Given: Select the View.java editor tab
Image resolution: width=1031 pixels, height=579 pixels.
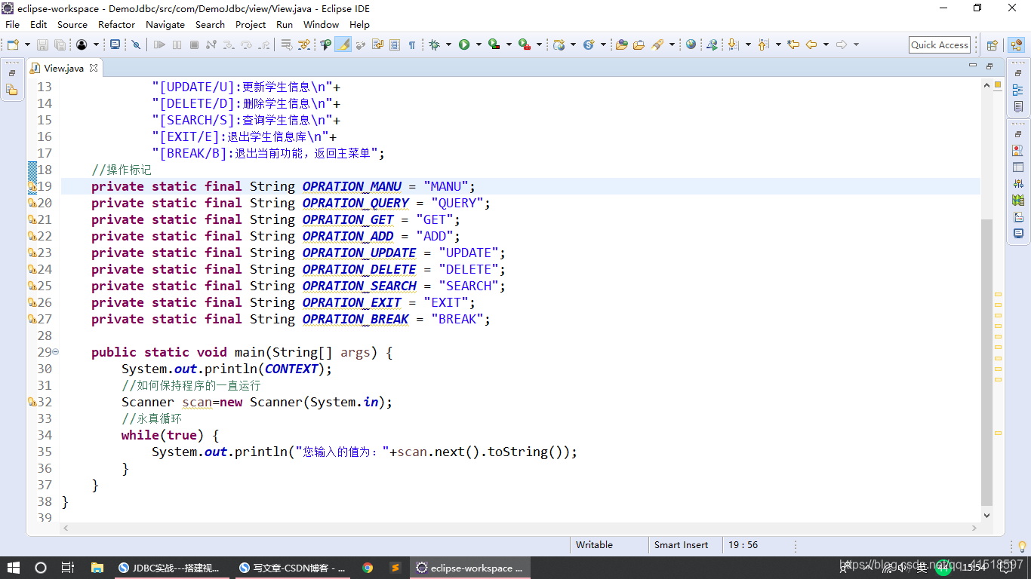Looking at the screenshot, I should pyautogui.click(x=63, y=68).
